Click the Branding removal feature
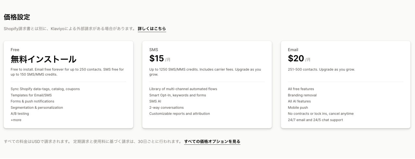Viewport: 415px width, 159px height. click(x=302, y=95)
